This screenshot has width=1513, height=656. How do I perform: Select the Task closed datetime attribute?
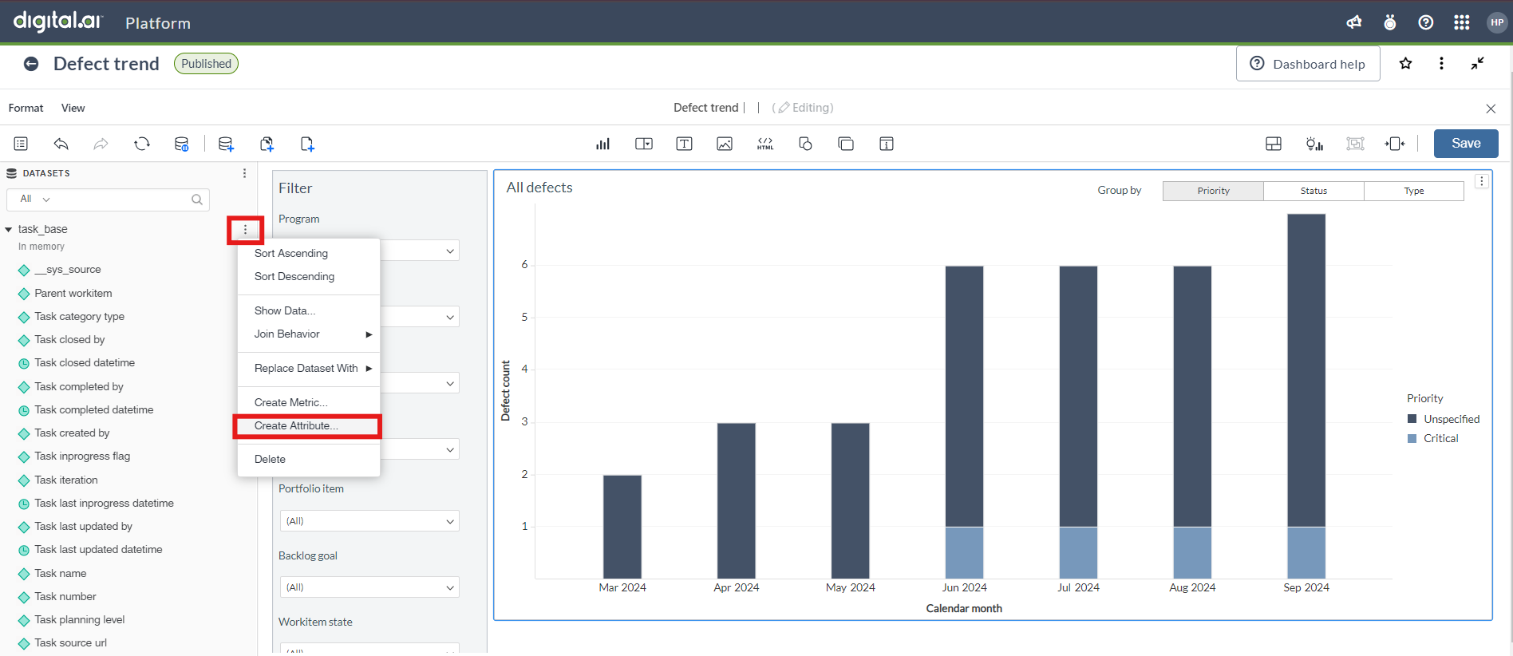point(85,363)
